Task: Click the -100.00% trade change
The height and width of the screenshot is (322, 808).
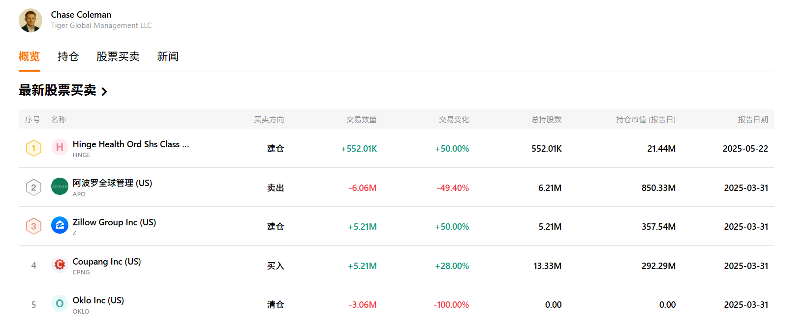Action: coord(451,305)
